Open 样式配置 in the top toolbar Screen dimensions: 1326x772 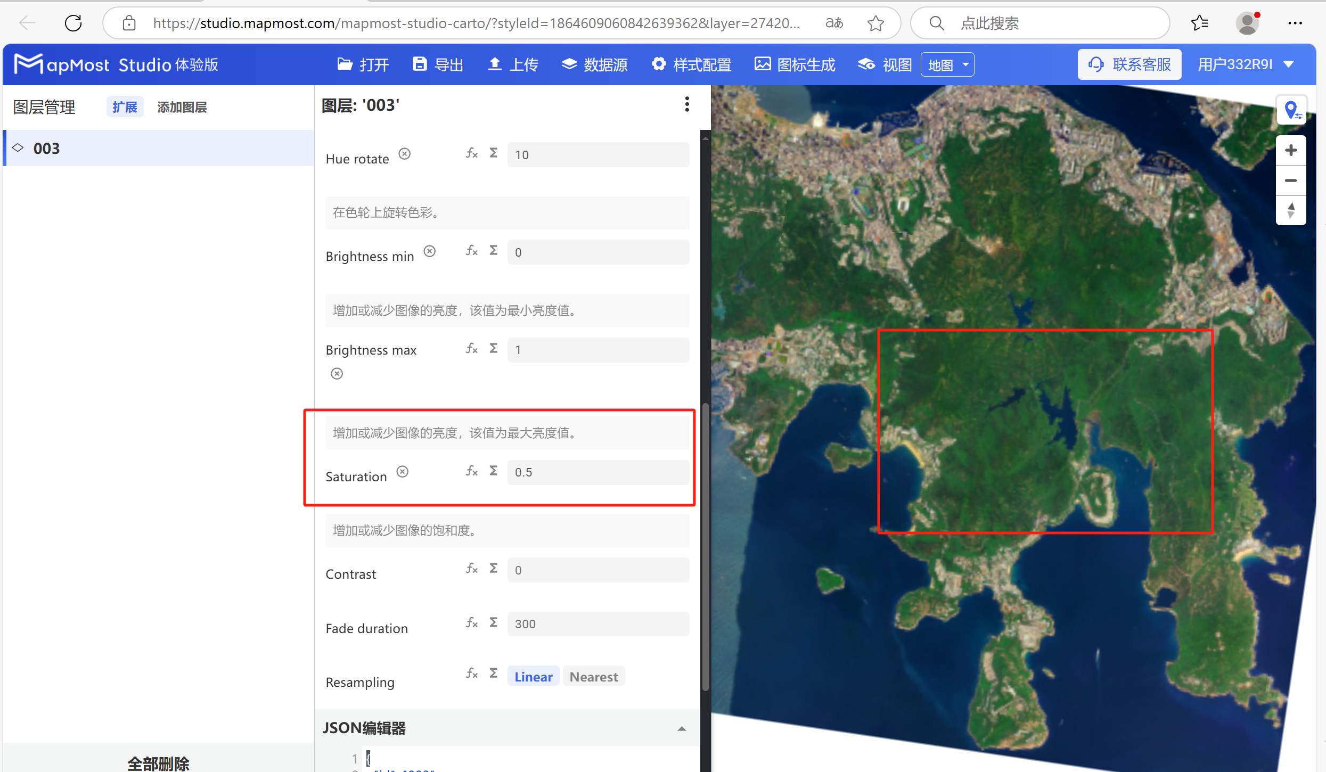pos(691,64)
